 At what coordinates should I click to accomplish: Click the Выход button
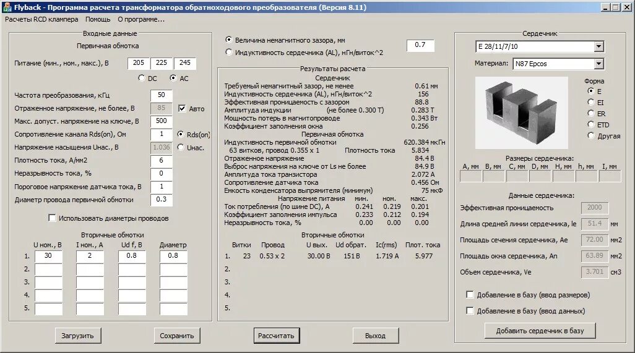tap(375, 336)
